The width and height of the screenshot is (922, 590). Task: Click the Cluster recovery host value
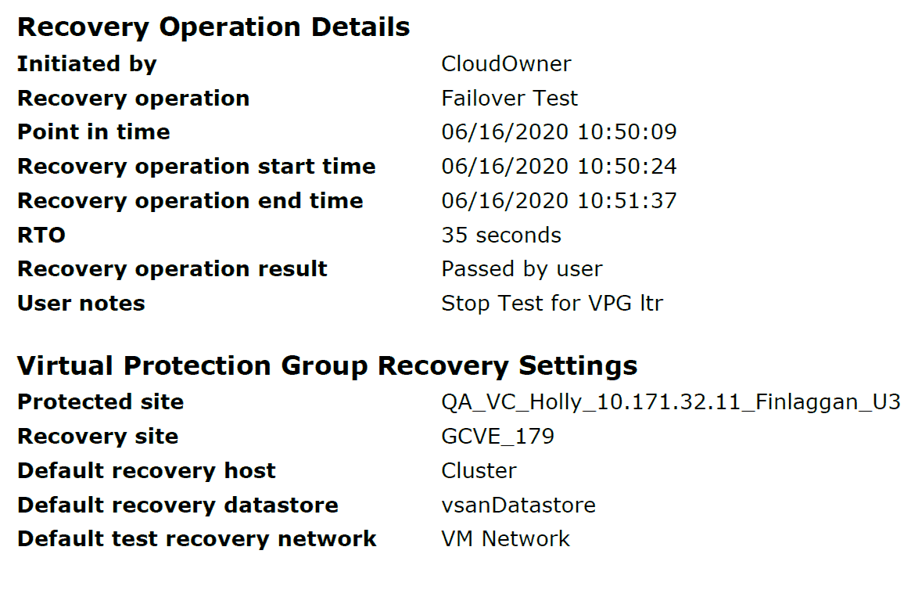[479, 471]
